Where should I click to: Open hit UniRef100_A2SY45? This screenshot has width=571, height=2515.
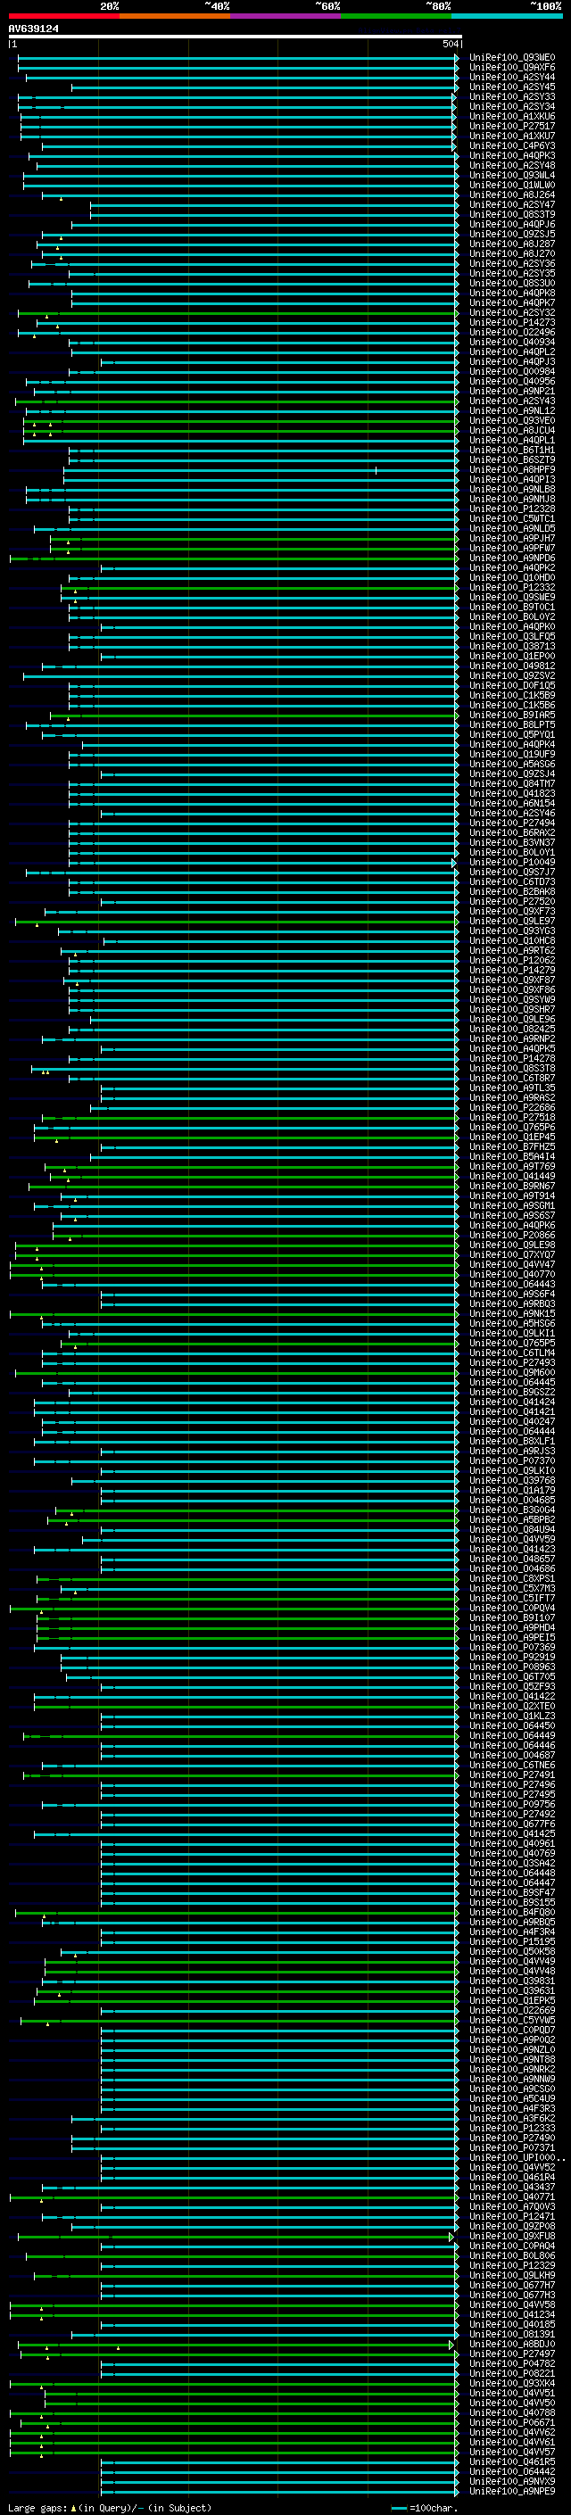click(512, 87)
